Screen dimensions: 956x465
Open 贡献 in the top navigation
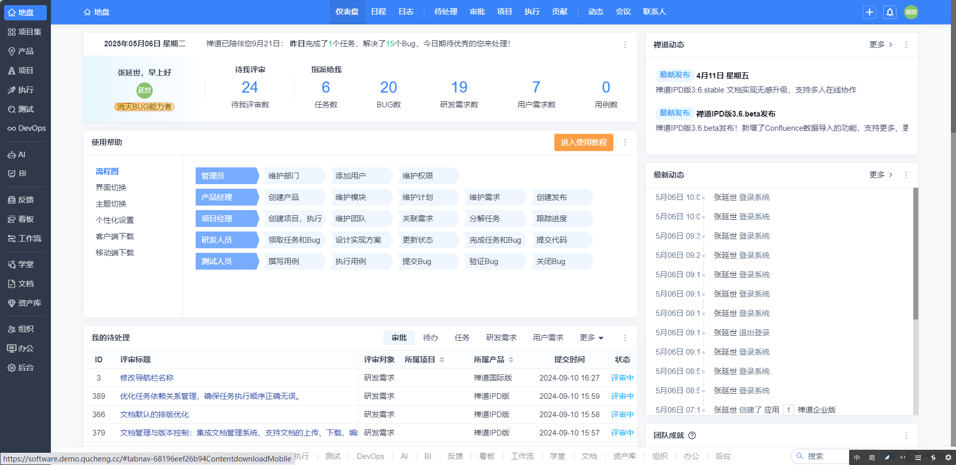(x=559, y=12)
